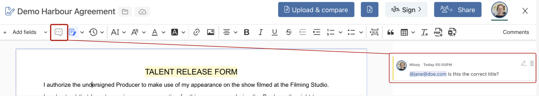Viewport: 539px width, 96px height.
Task: Expand the font color dropdown arrow
Action: point(163,32)
